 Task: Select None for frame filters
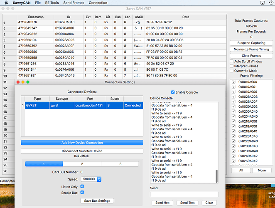(262, 171)
